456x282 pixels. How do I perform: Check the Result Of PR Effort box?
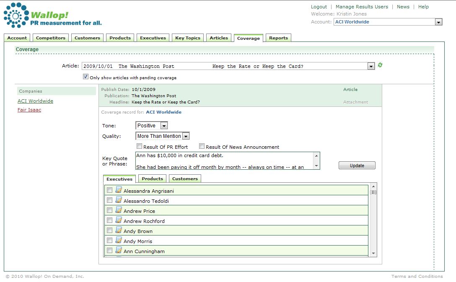click(139, 146)
